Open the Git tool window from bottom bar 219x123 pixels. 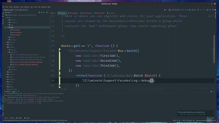click(x=6, y=118)
